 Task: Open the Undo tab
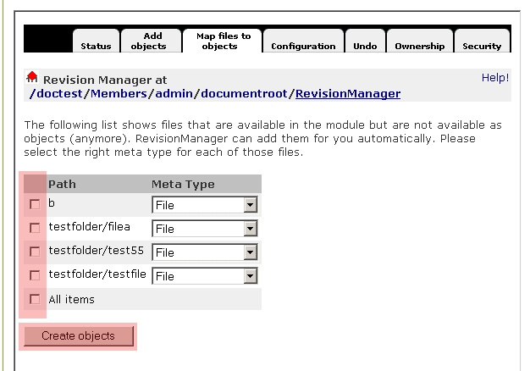pyautogui.click(x=365, y=46)
